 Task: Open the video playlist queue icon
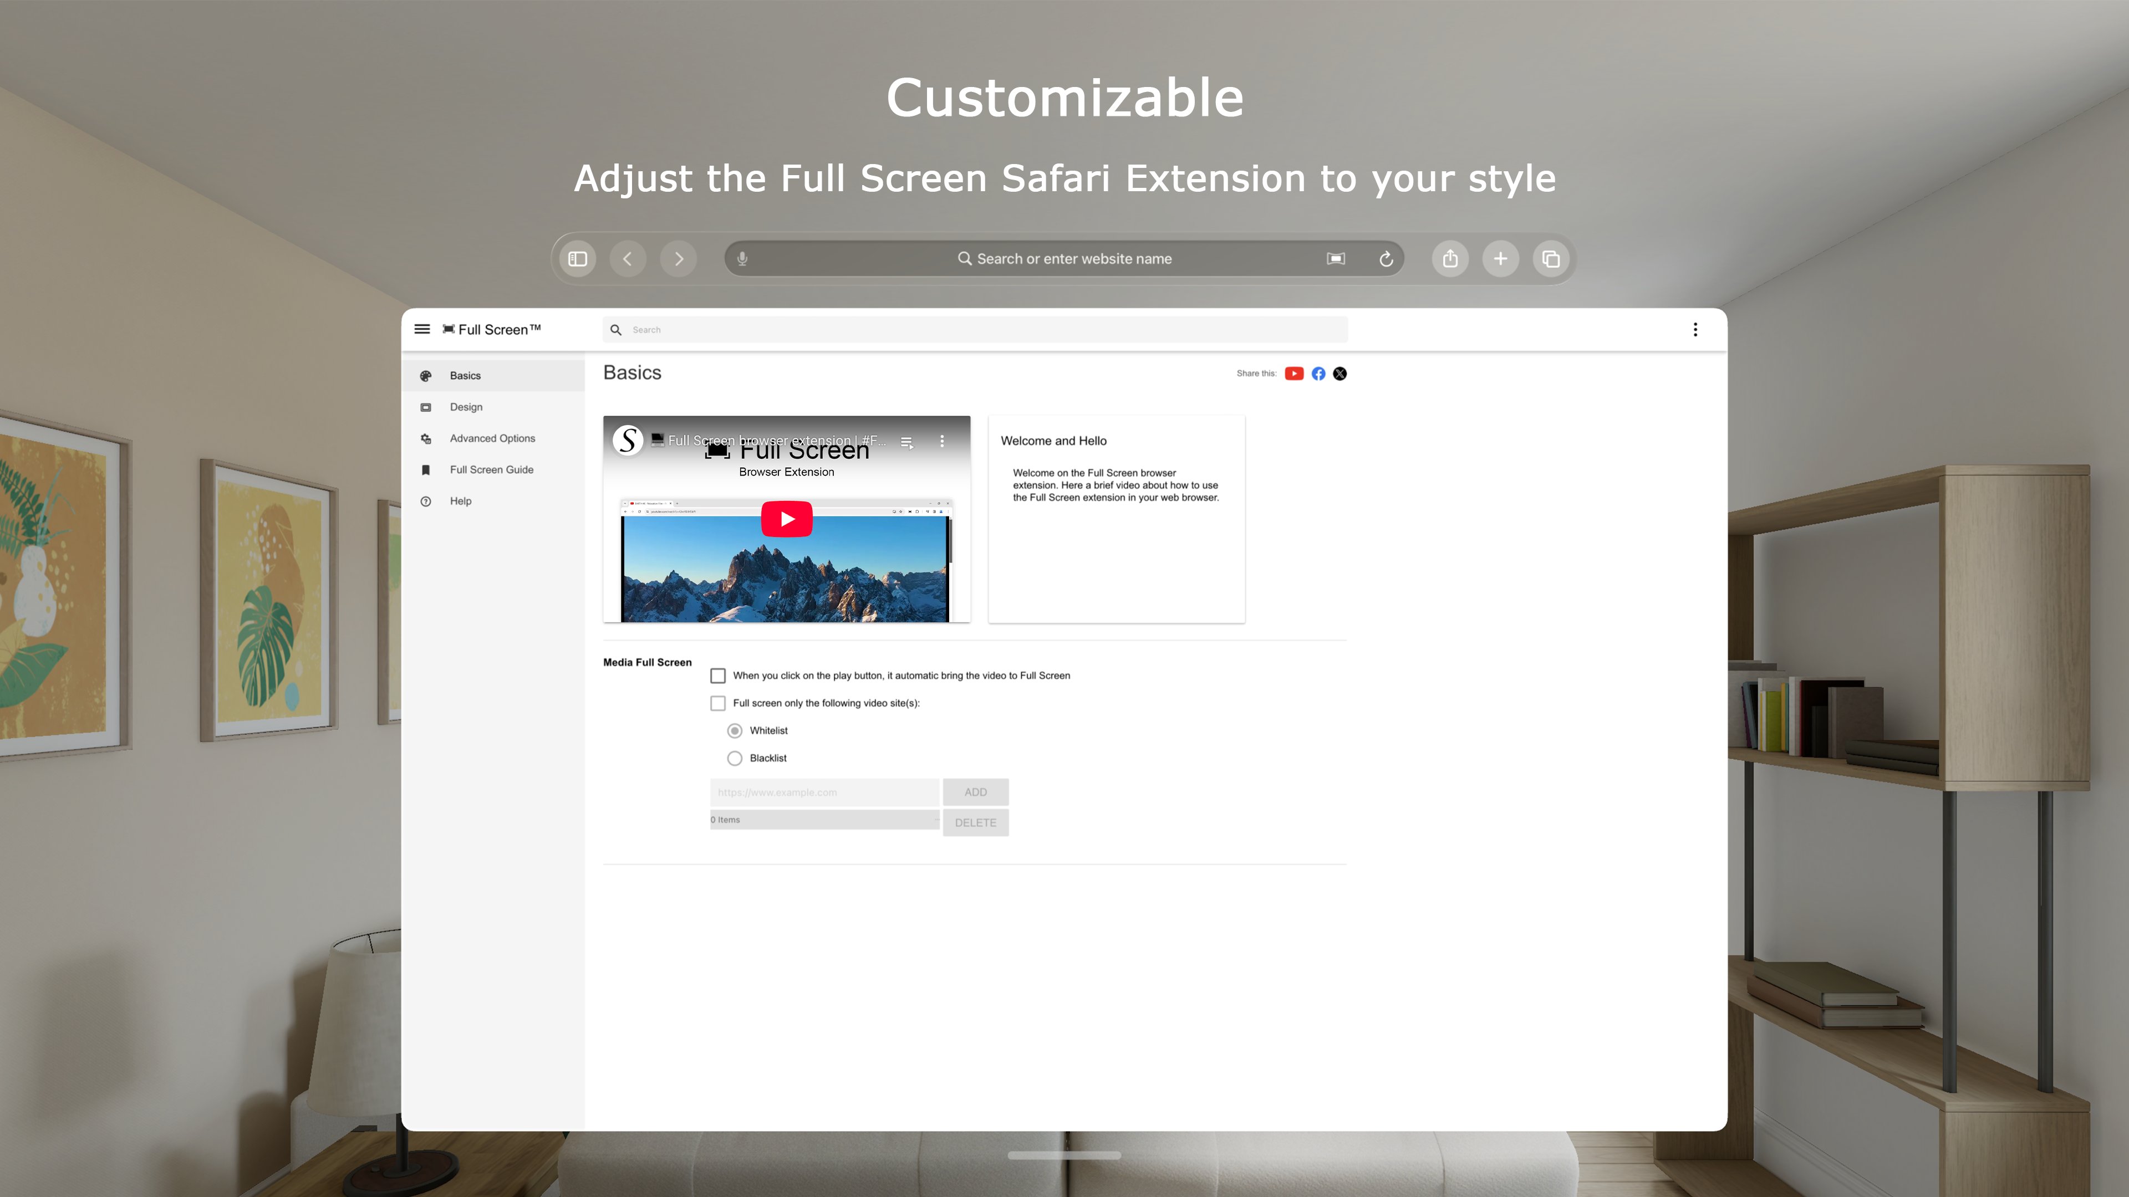(x=906, y=442)
